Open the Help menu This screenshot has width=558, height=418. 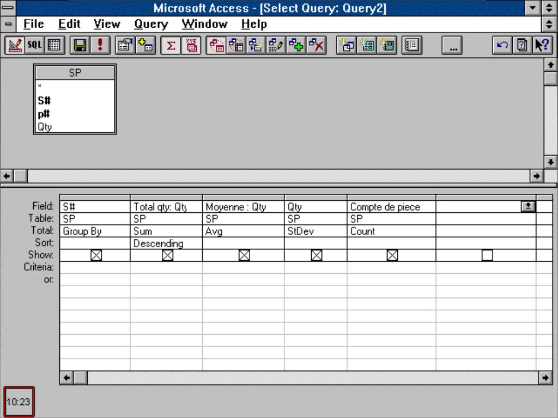tap(254, 24)
